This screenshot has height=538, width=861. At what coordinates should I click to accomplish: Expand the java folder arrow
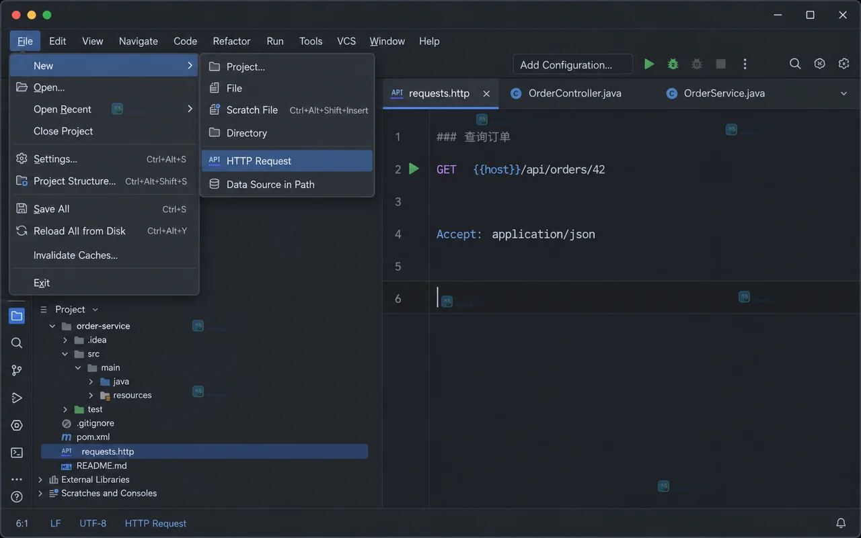point(91,382)
